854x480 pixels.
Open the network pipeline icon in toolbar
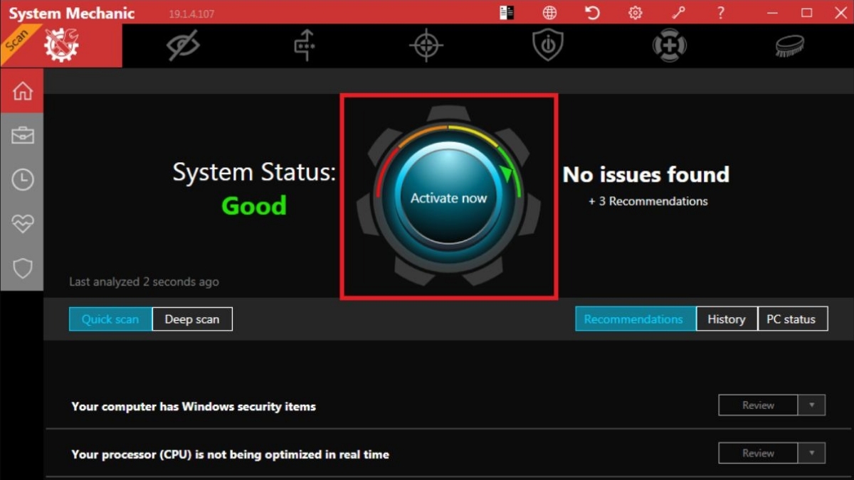[x=305, y=46]
